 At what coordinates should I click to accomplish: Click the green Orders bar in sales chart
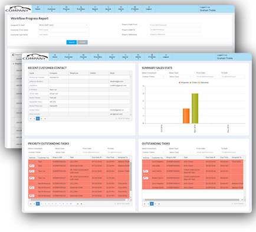point(195,109)
